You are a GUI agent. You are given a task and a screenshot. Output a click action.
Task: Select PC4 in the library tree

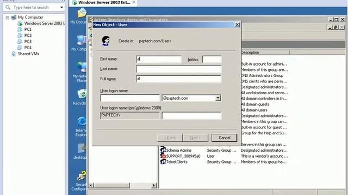[x=28, y=48]
